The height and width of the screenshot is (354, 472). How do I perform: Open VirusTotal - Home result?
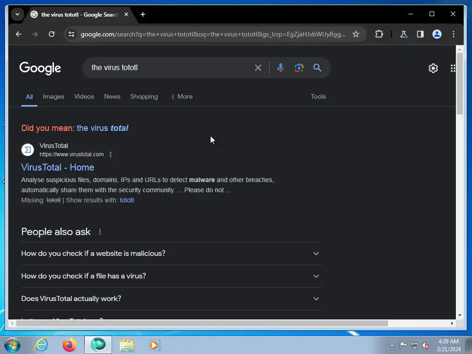pos(58,167)
